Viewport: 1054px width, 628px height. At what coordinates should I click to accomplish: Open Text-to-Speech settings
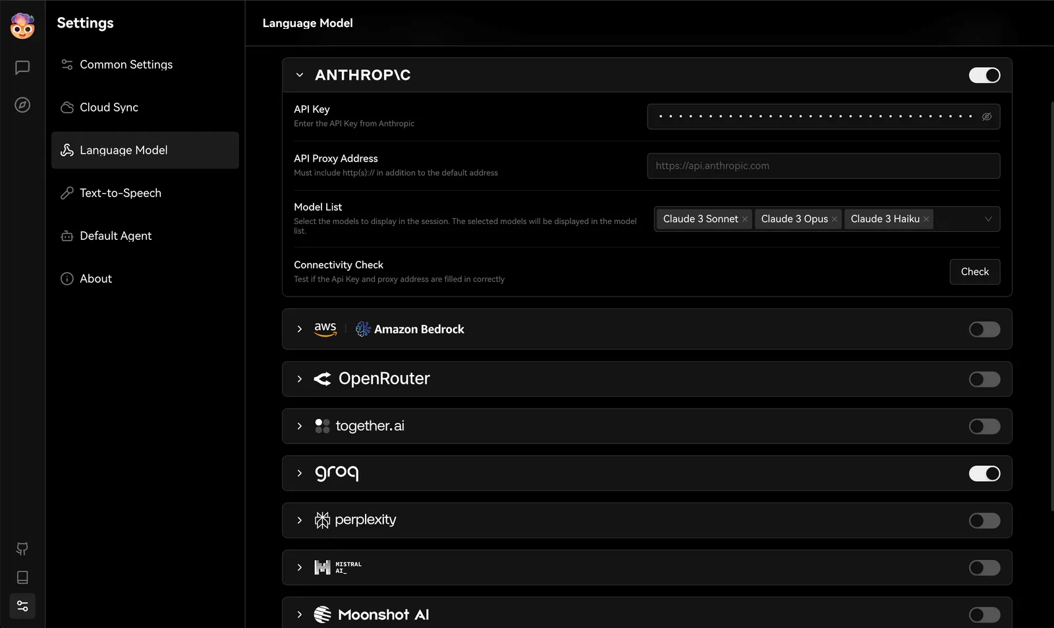point(145,193)
